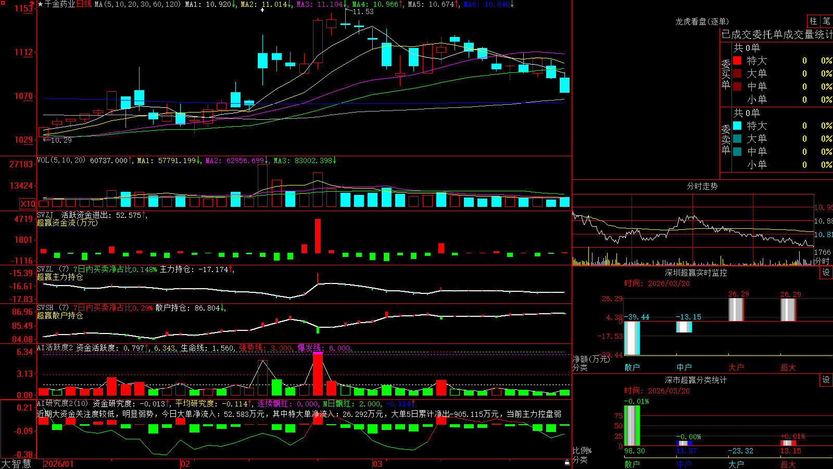833x469 pixels.
Task: Click the star icon before 千金药业
Action: pyautogui.click(x=40, y=4)
